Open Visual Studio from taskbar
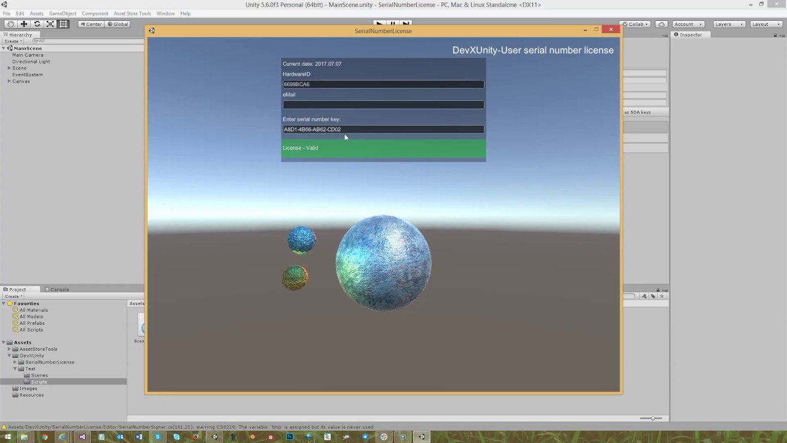The height and width of the screenshot is (443, 787). point(82,437)
